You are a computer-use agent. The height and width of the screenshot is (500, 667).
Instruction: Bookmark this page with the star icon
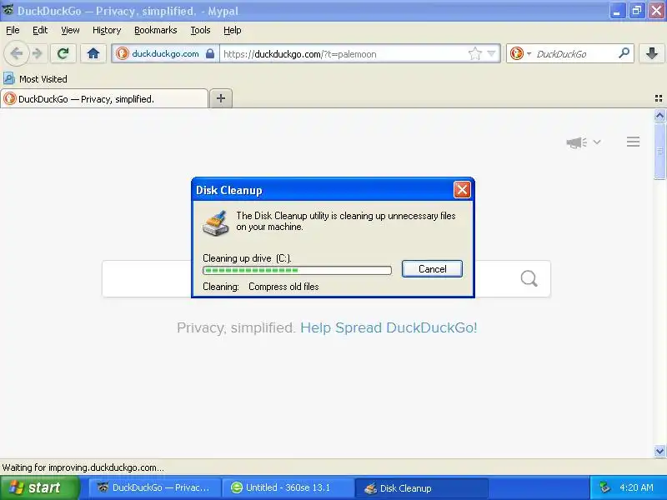coord(474,54)
